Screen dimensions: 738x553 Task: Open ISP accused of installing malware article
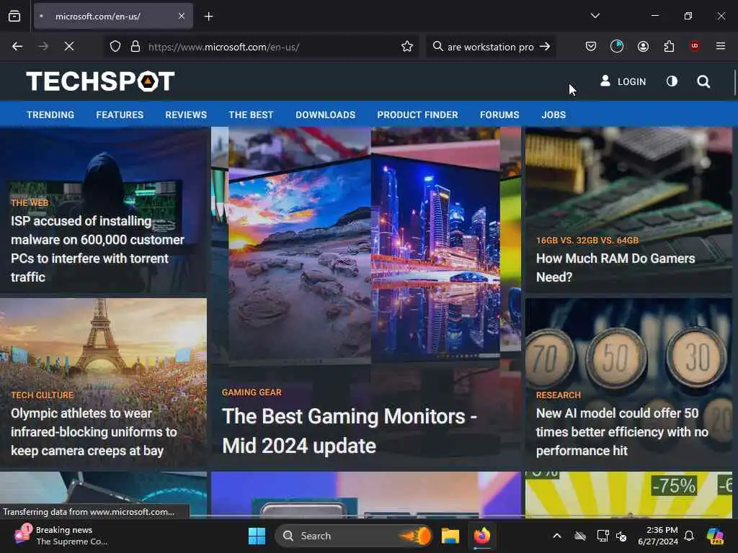click(x=97, y=248)
